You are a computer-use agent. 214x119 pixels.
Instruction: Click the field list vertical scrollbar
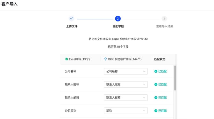tap(175, 78)
